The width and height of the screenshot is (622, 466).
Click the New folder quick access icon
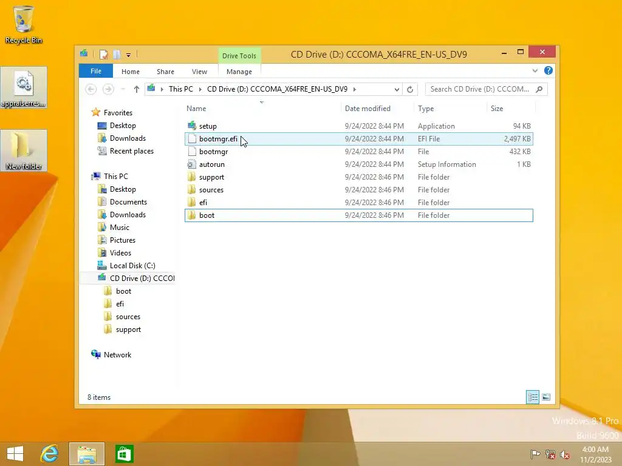click(x=117, y=54)
